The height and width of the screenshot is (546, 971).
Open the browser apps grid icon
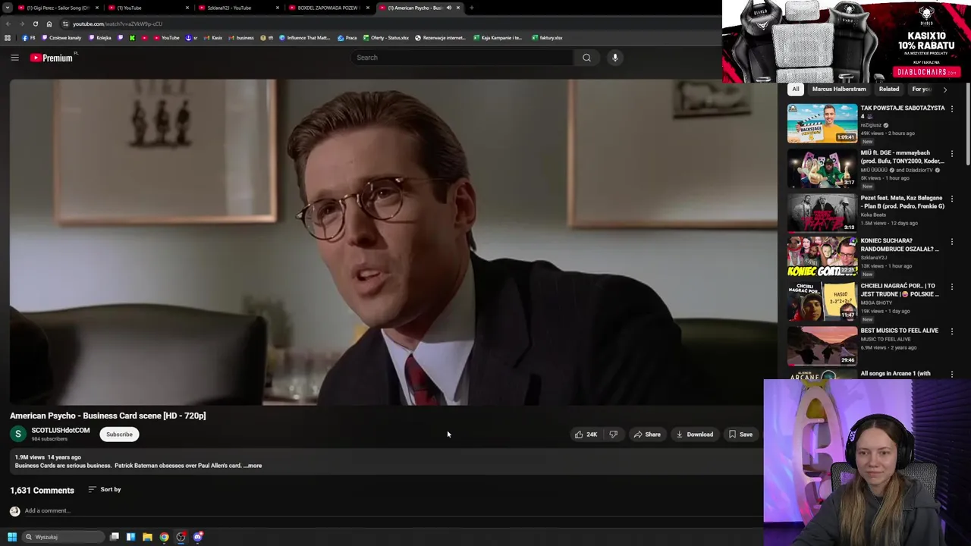click(x=8, y=38)
